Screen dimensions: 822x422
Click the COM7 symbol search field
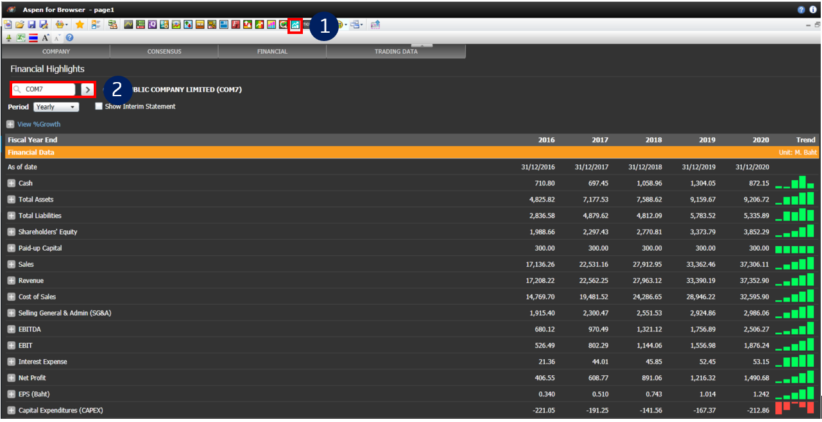(44, 90)
